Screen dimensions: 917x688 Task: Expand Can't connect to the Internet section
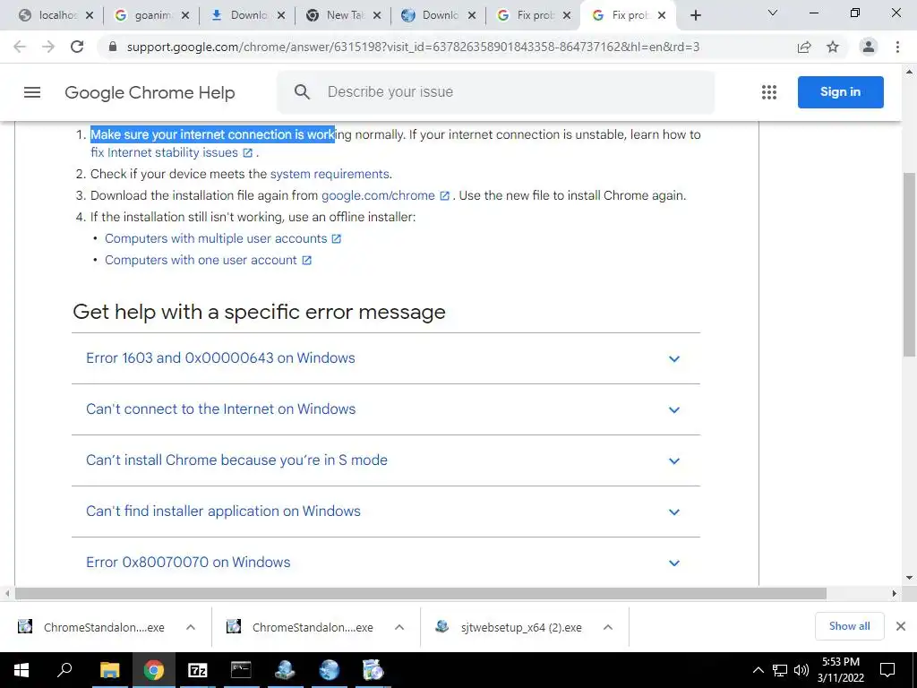(x=386, y=409)
